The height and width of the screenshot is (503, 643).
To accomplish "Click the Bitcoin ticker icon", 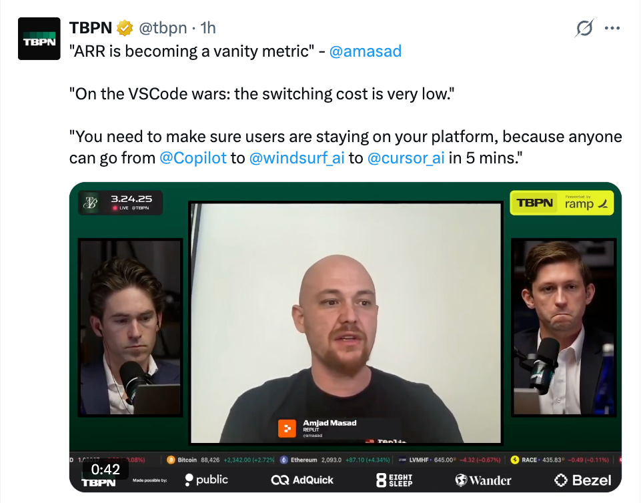I will coord(171,460).
